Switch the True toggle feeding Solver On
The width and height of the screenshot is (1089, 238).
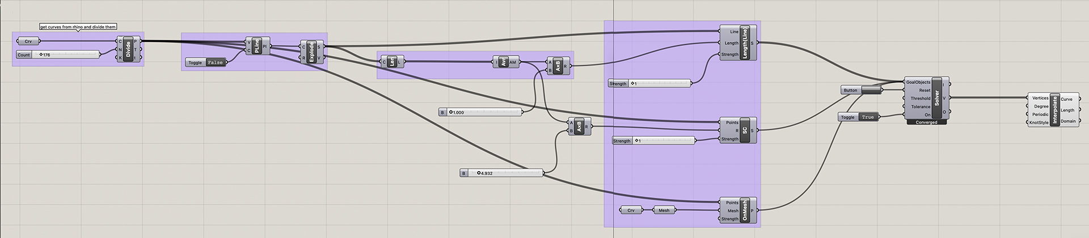(x=867, y=117)
